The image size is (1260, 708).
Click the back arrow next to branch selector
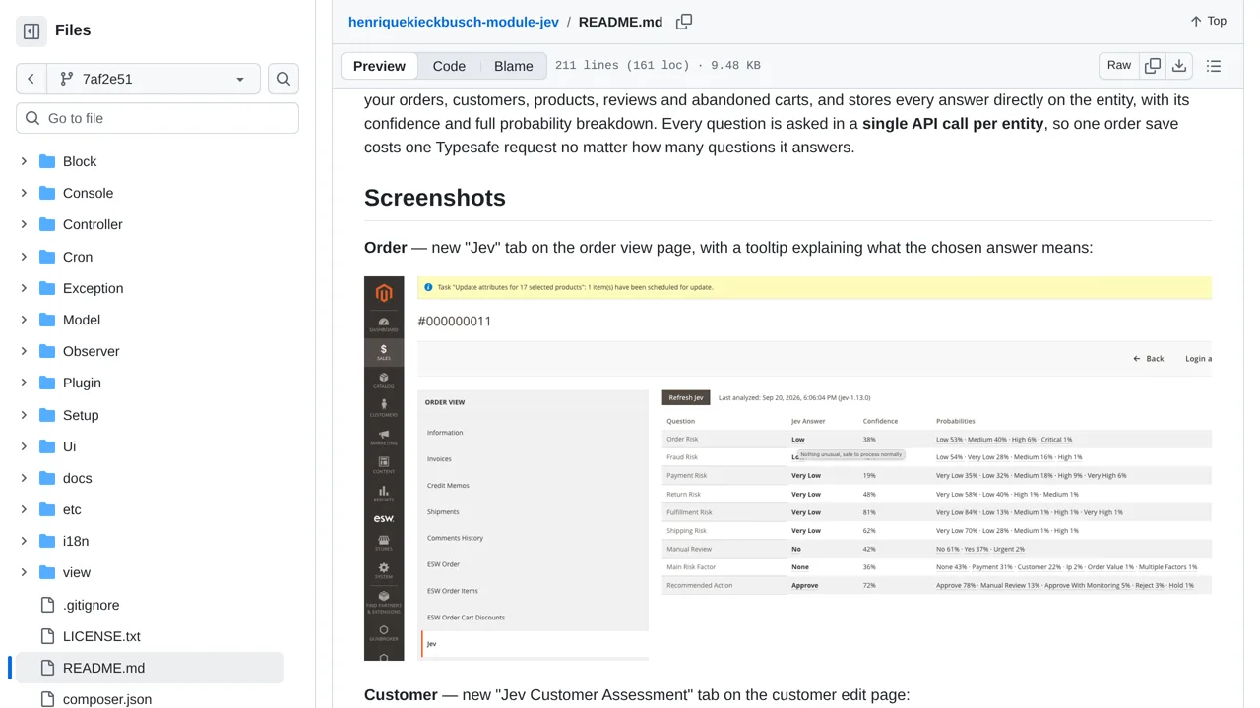(31, 79)
